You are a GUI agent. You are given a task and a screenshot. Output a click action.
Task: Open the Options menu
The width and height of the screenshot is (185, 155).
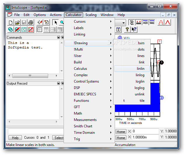tap(40, 15)
